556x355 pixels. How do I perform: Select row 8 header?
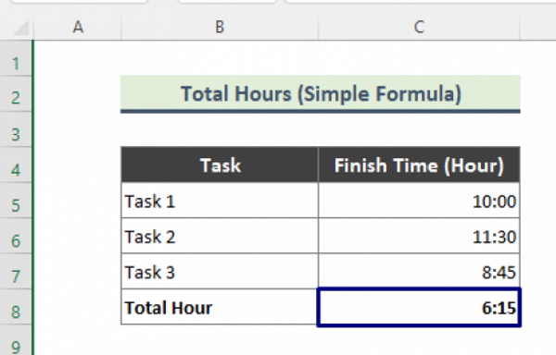click(x=16, y=307)
